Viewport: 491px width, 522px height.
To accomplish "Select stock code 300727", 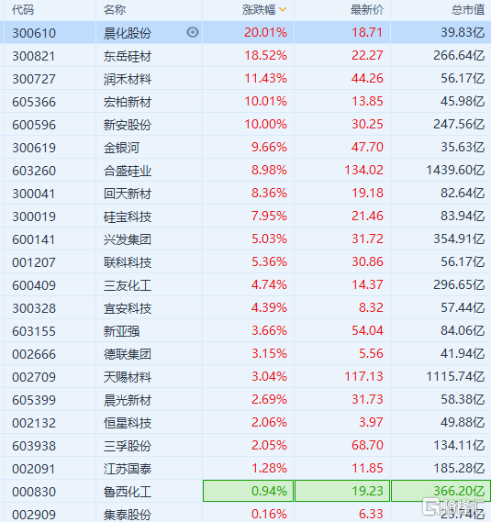I will 34,79.
